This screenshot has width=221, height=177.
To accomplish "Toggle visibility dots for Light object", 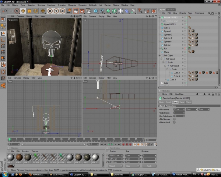I will tap(185, 83).
